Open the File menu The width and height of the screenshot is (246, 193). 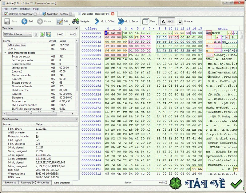[6, 9]
